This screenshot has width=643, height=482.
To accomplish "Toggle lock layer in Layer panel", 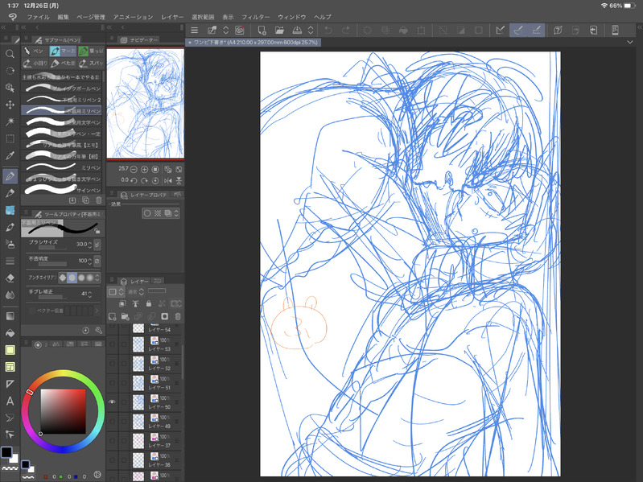I will (x=148, y=303).
